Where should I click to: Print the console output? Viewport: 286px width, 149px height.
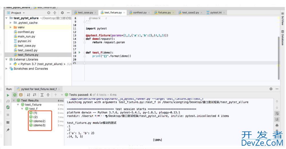coord(277,125)
